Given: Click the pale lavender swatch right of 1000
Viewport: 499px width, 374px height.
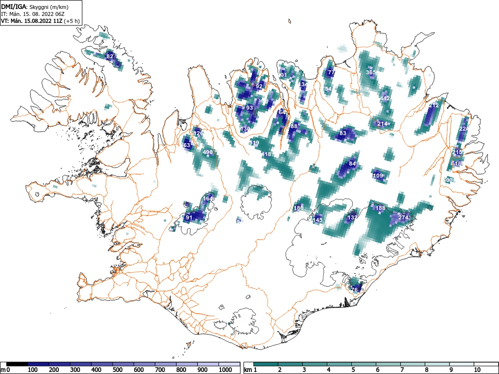Looking at the screenshot, I should pyautogui.click(x=229, y=364).
